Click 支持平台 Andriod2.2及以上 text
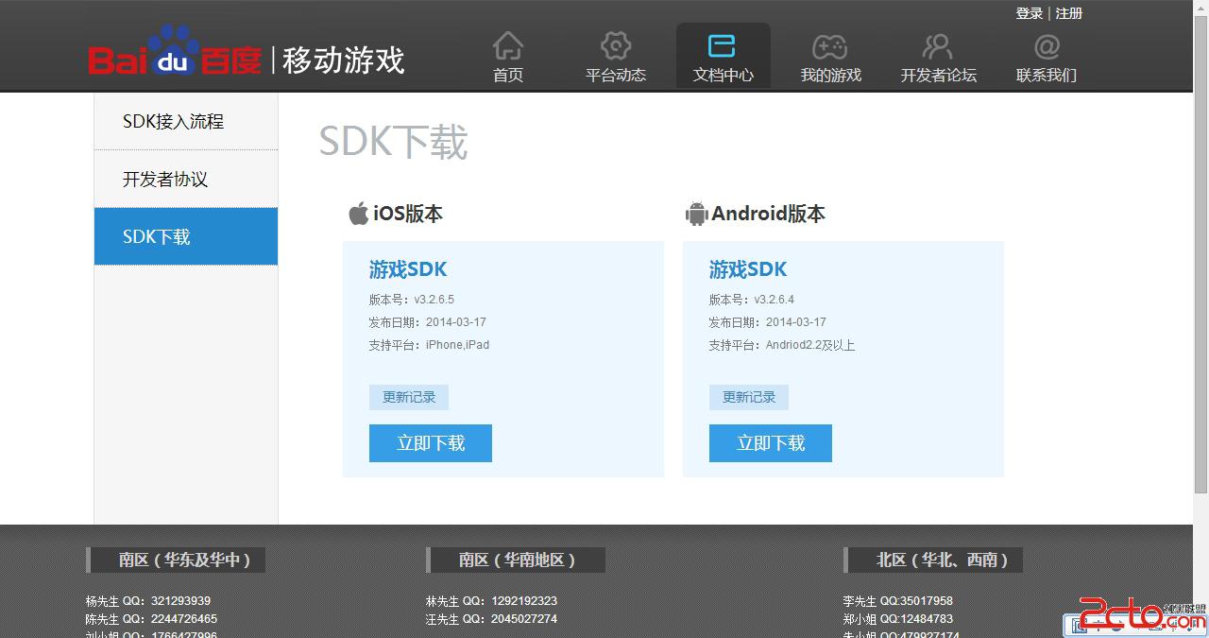Image resolution: width=1209 pixels, height=638 pixels. click(782, 345)
